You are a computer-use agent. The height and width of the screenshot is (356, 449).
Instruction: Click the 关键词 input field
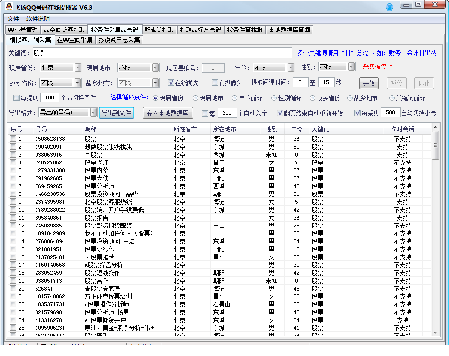(x=163, y=53)
